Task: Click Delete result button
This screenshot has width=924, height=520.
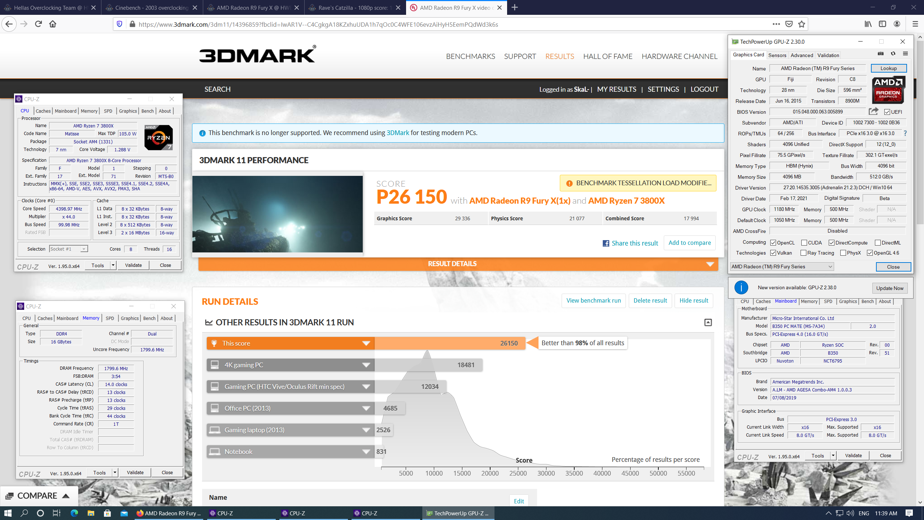Action: tap(650, 300)
